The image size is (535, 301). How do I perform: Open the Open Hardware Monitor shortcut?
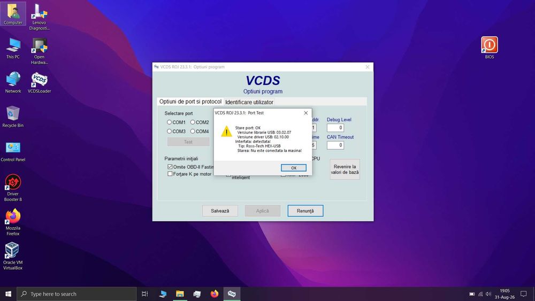click(x=39, y=51)
